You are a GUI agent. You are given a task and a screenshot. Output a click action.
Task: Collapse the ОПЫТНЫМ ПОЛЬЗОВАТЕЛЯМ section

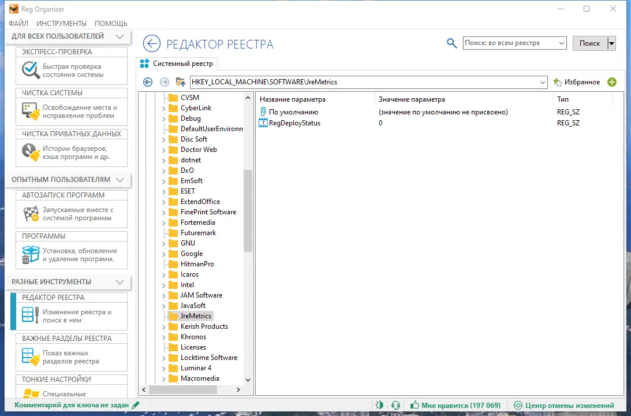tap(120, 180)
